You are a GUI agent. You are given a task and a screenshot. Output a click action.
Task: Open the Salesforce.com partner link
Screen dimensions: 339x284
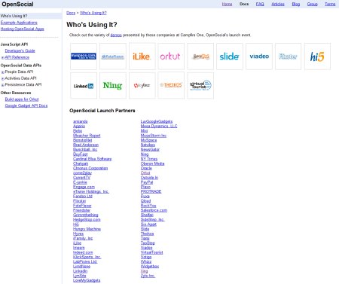154,210
